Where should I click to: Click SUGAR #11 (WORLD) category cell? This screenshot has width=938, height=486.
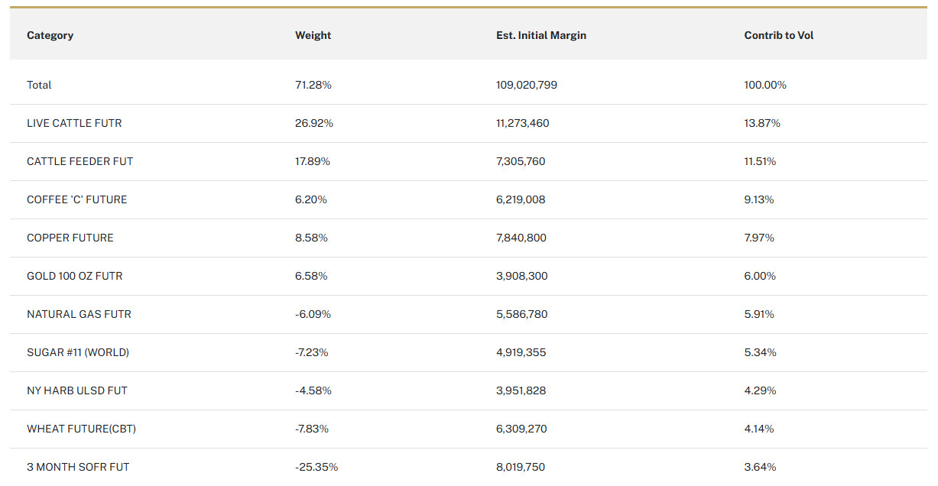click(x=77, y=352)
